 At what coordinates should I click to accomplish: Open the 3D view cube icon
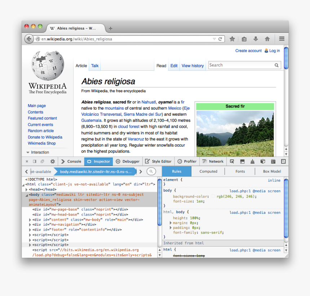pos(263,162)
